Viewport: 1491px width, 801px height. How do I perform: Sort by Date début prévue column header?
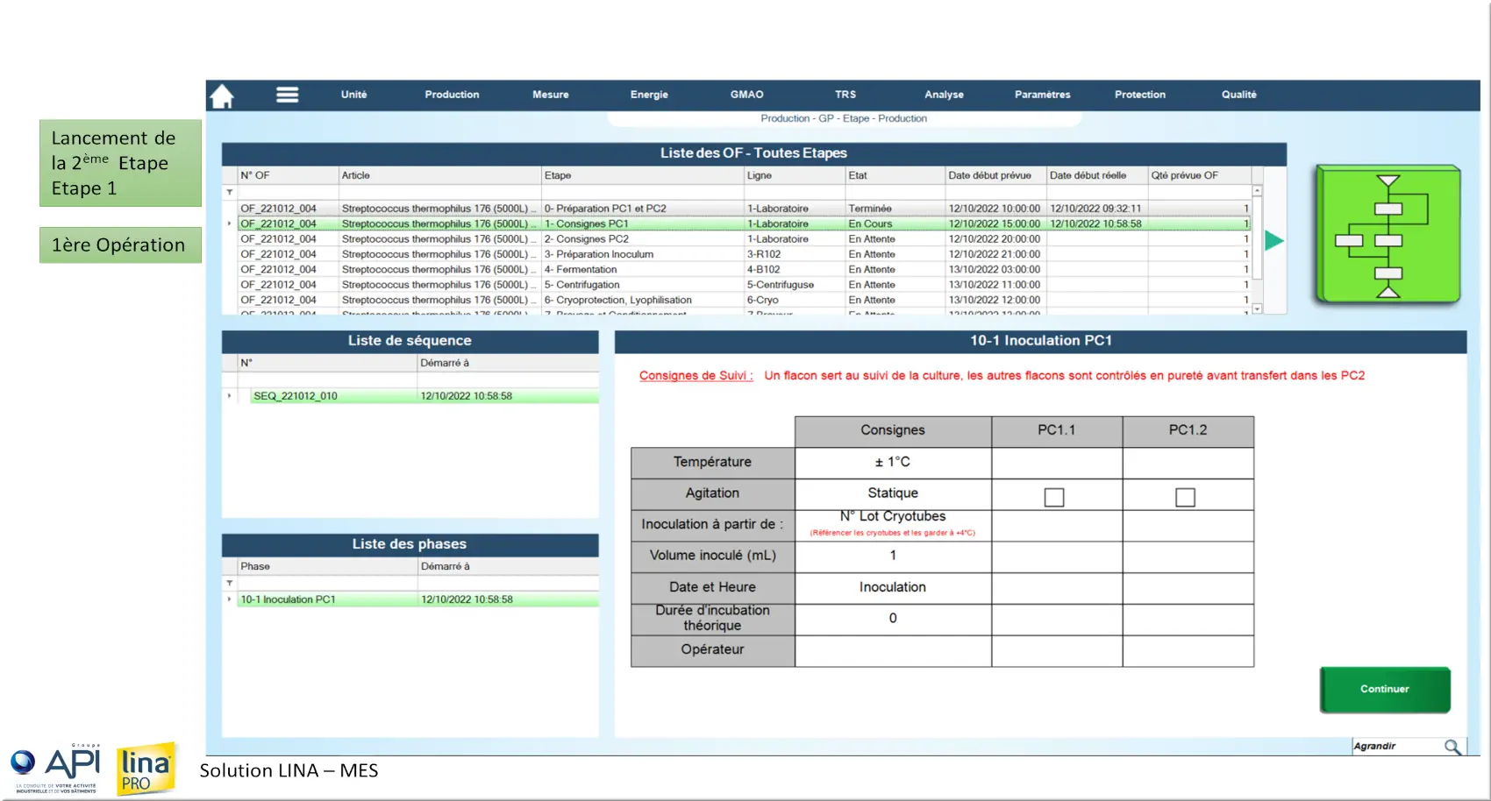(x=995, y=175)
